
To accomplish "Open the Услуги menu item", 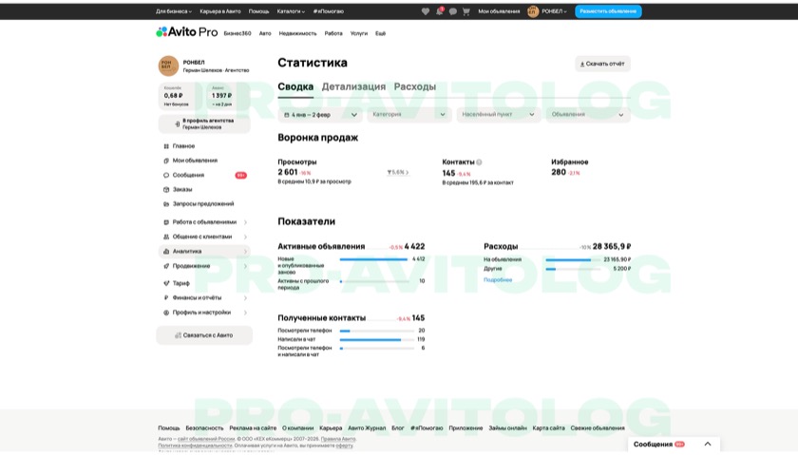I will coord(359,33).
